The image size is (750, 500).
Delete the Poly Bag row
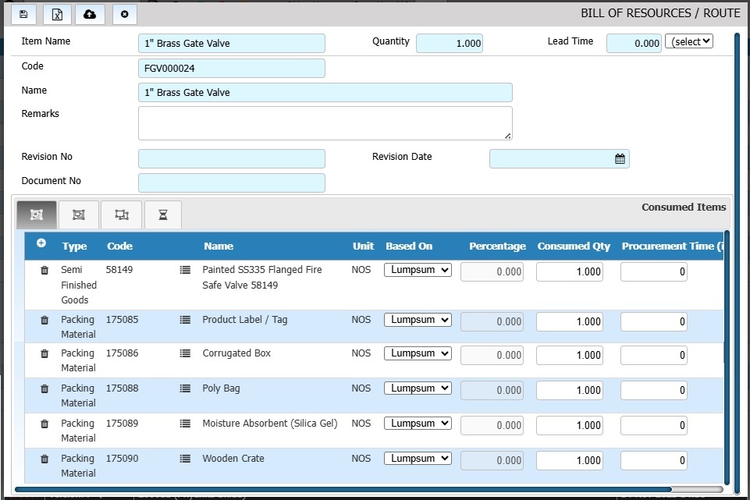click(43, 388)
